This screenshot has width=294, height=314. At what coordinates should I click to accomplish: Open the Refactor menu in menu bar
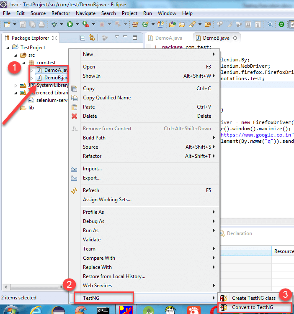point(61,13)
